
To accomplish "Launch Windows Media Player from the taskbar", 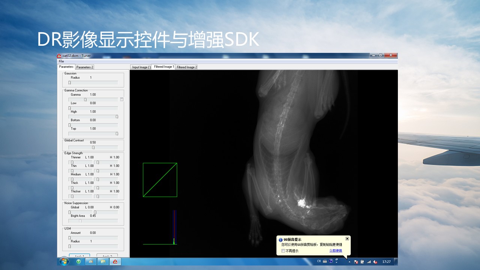I will tap(91, 262).
